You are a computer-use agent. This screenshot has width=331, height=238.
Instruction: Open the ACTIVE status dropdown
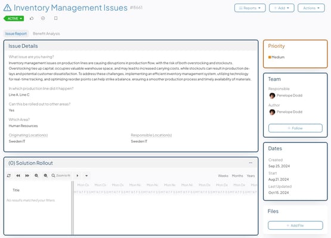coord(14,18)
